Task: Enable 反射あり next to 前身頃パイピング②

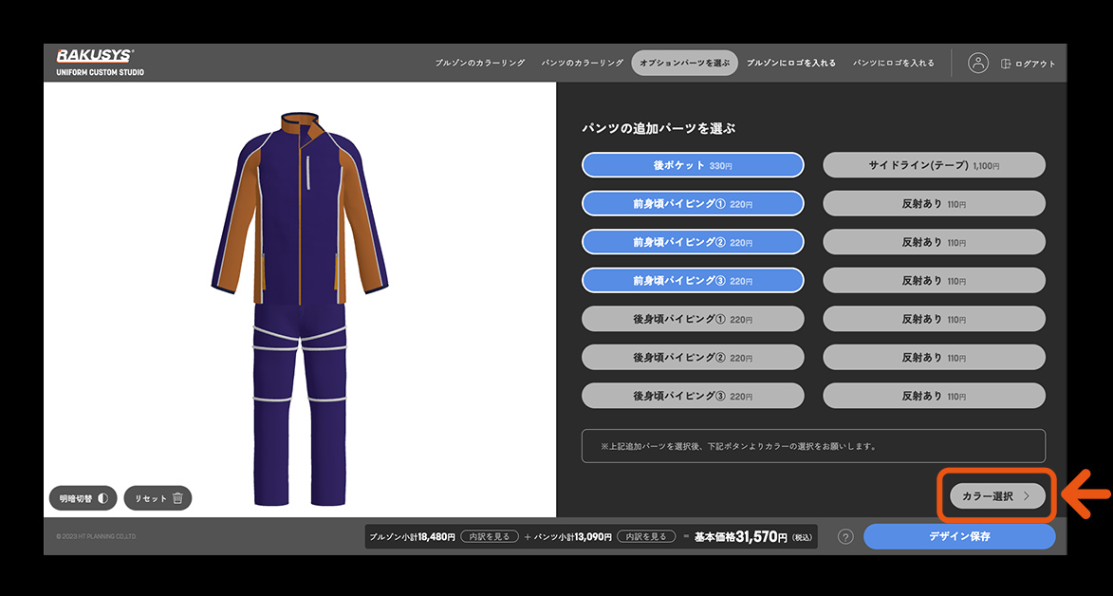Action: 934,242
